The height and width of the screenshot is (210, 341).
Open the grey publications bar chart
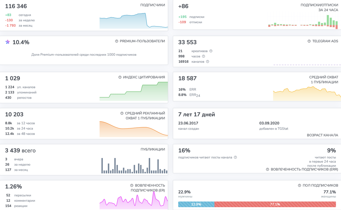134,165
